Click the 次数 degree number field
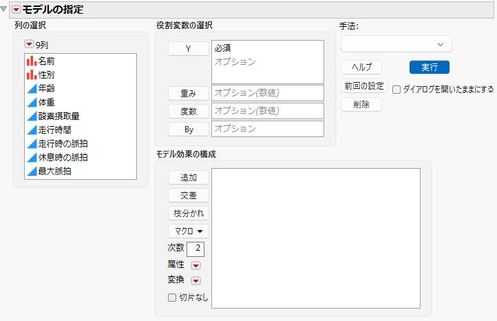 (x=195, y=249)
